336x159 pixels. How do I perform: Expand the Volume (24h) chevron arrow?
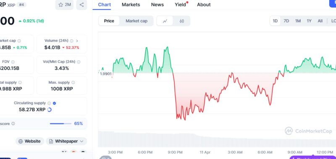click(77, 41)
